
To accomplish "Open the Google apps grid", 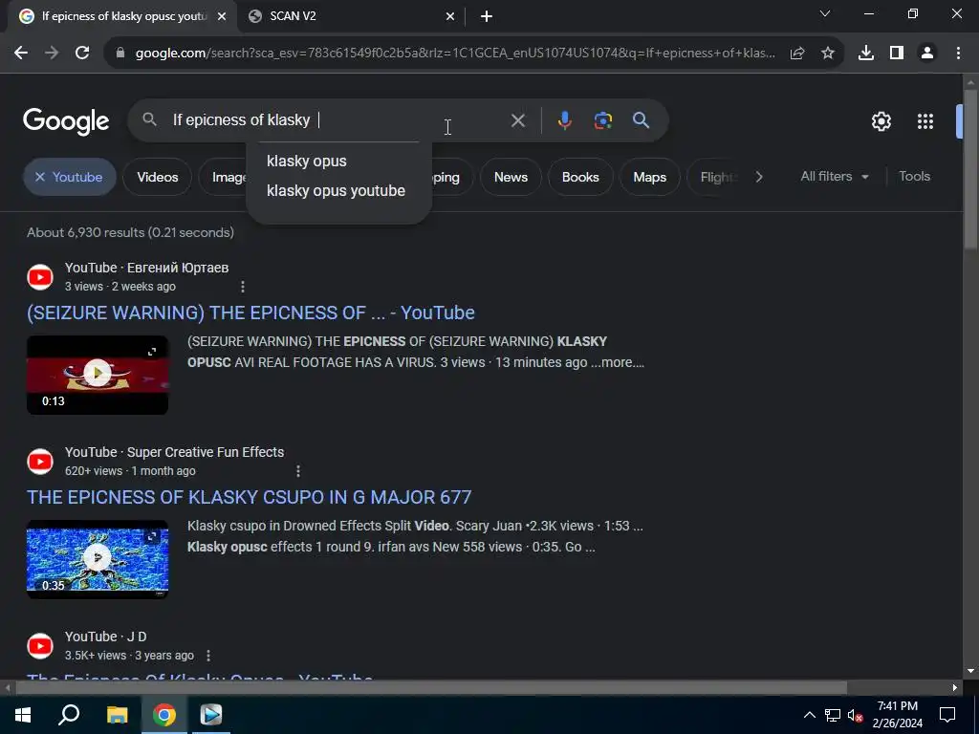I will tap(925, 121).
